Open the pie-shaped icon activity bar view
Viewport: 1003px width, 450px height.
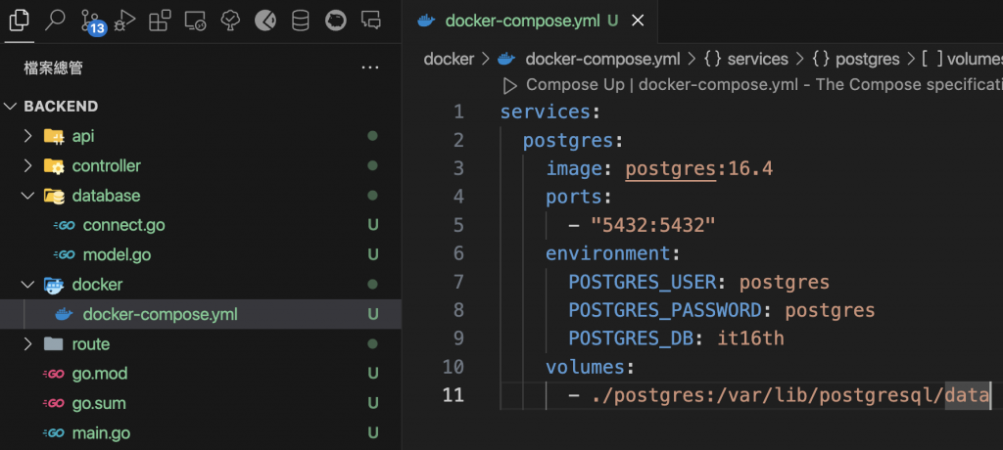pos(265,22)
